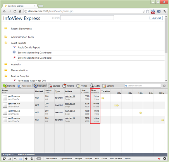Image resolution: width=169 pixels, height=162 pixels.
Task: Switch to the Resources devtools tab
Action: click(x=25, y=86)
